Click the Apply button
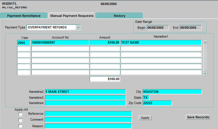The image size is (218, 129). (x=145, y=118)
